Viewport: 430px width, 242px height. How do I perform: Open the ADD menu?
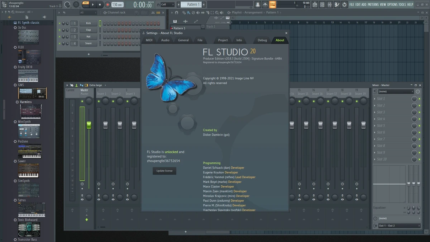coord(364,5)
